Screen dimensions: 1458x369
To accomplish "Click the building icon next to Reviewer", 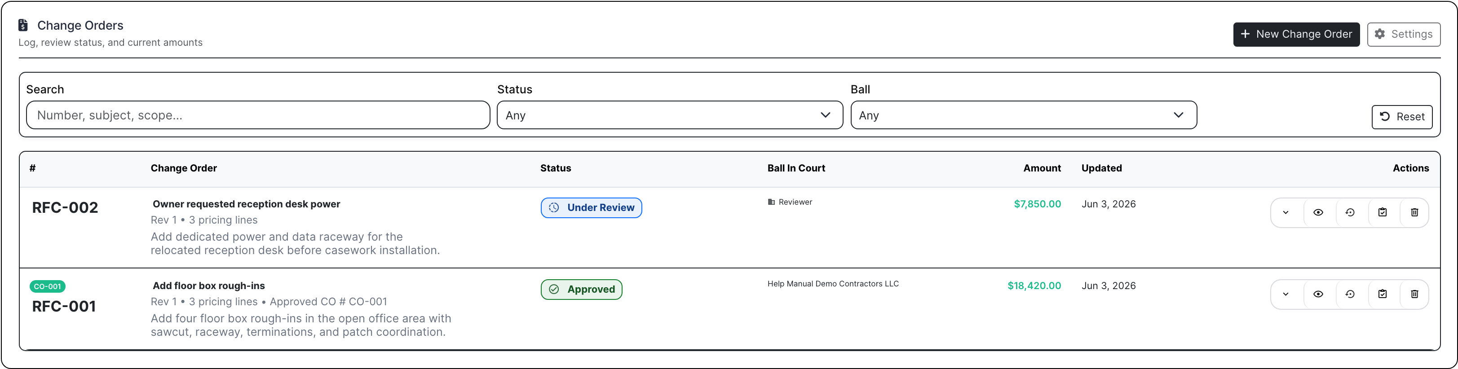I will pos(771,202).
